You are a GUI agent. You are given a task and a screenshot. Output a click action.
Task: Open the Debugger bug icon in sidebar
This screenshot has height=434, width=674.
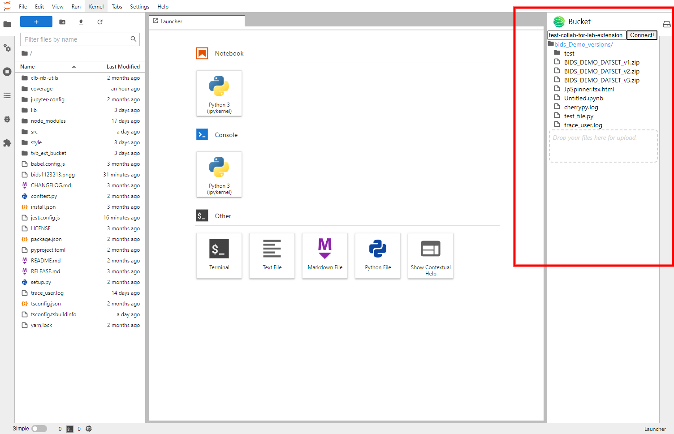7,119
